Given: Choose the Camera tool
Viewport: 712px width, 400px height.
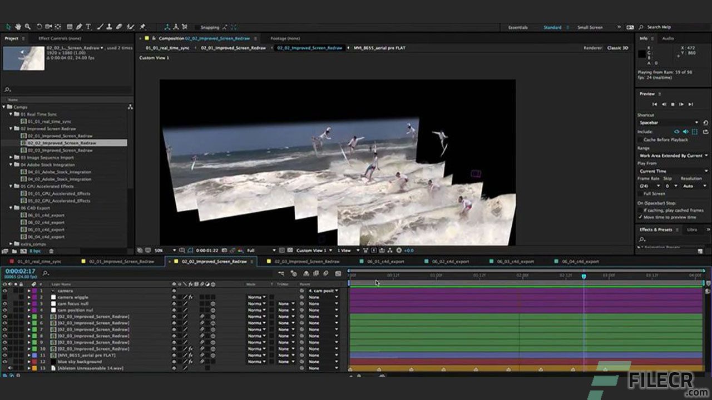Looking at the screenshot, I should (48, 27).
